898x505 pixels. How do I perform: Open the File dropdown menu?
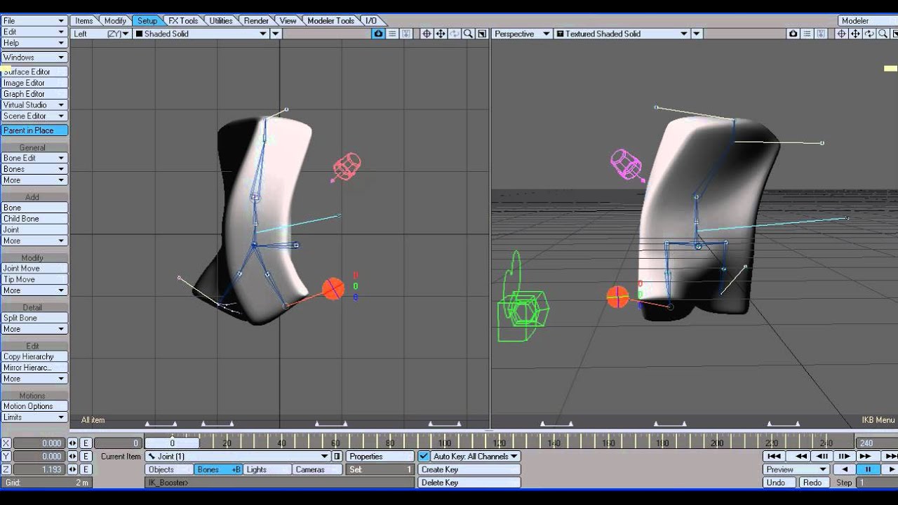[34, 21]
